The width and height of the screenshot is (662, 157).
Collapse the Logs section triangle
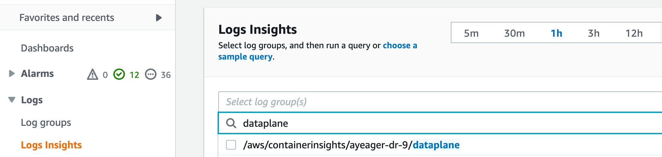click(x=12, y=100)
